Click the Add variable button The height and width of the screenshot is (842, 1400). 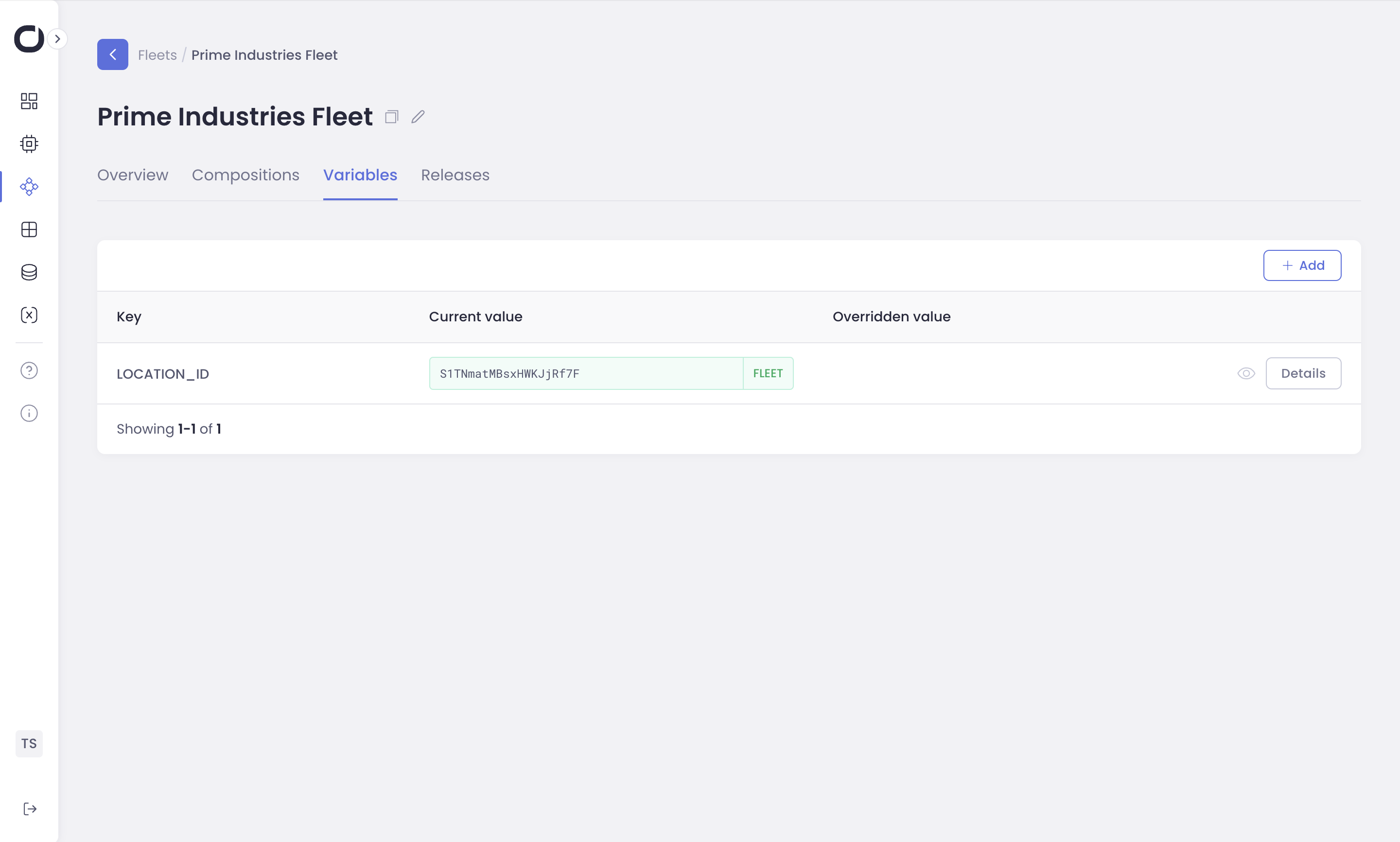(1302, 265)
